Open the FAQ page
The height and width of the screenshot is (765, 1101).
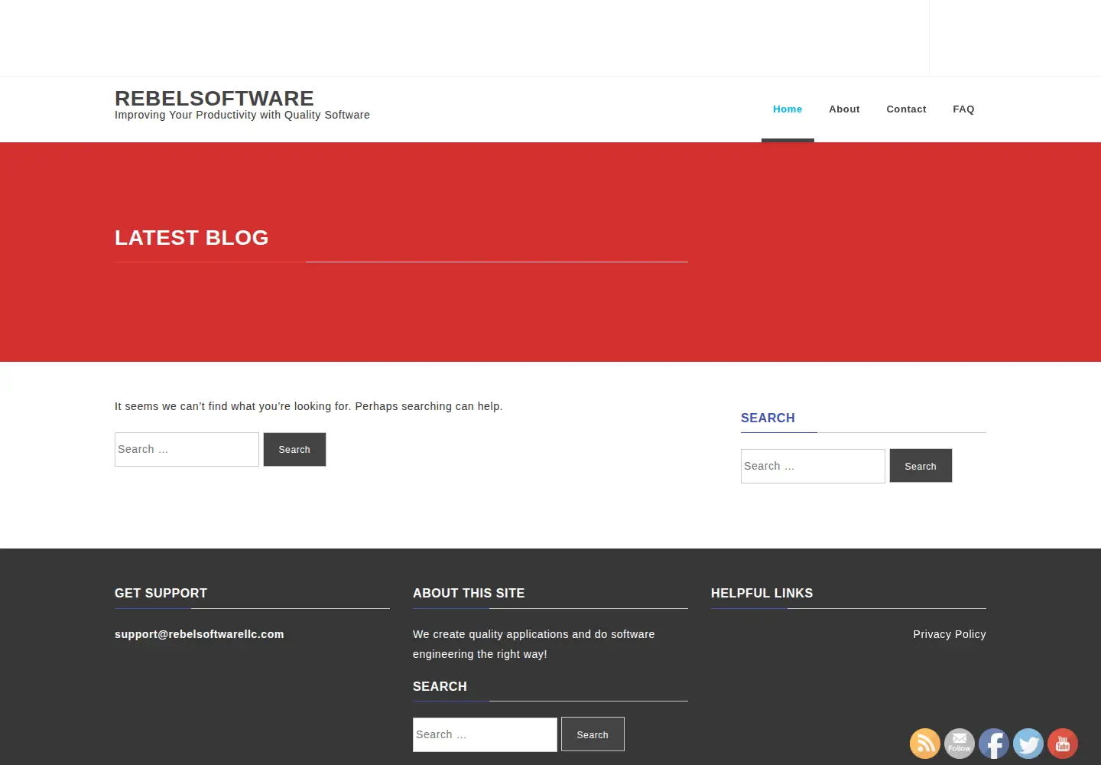click(x=963, y=109)
